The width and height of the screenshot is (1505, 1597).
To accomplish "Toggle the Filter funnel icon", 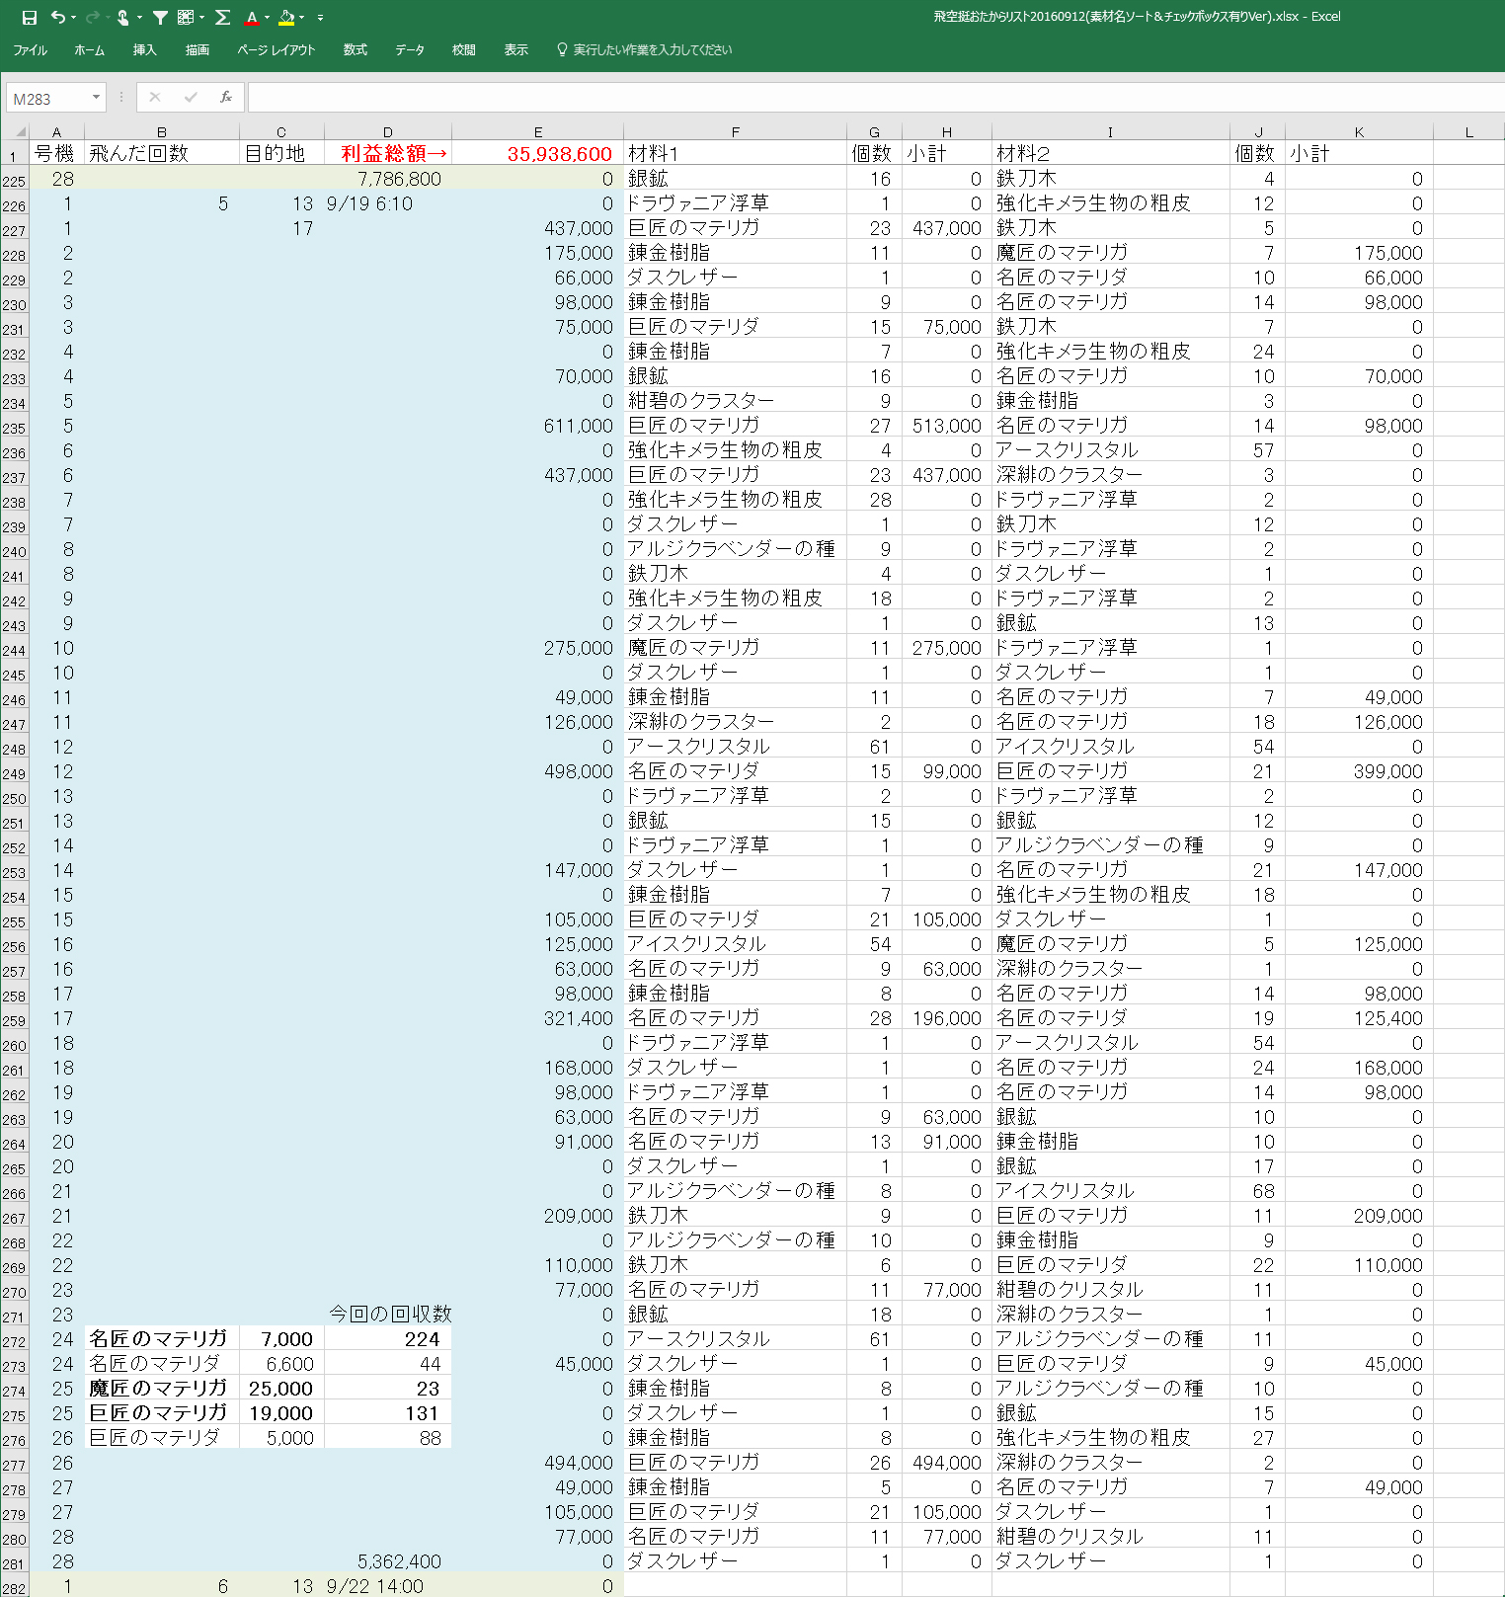I will click(160, 17).
